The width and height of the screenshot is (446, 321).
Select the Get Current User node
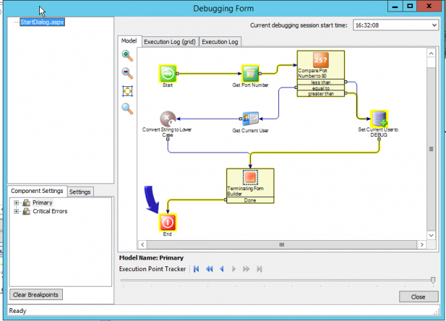250,119
